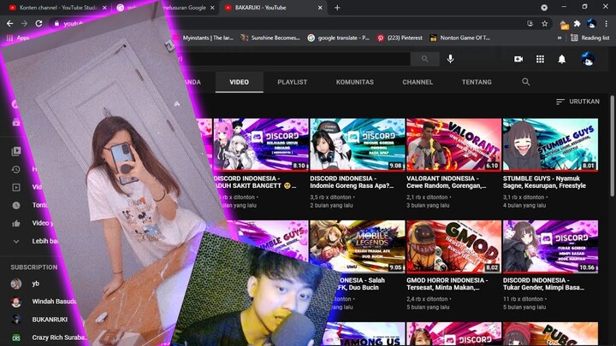Switch to the Komunitas tab
This screenshot has height=346, width=616.
click(x=354, y=82)
